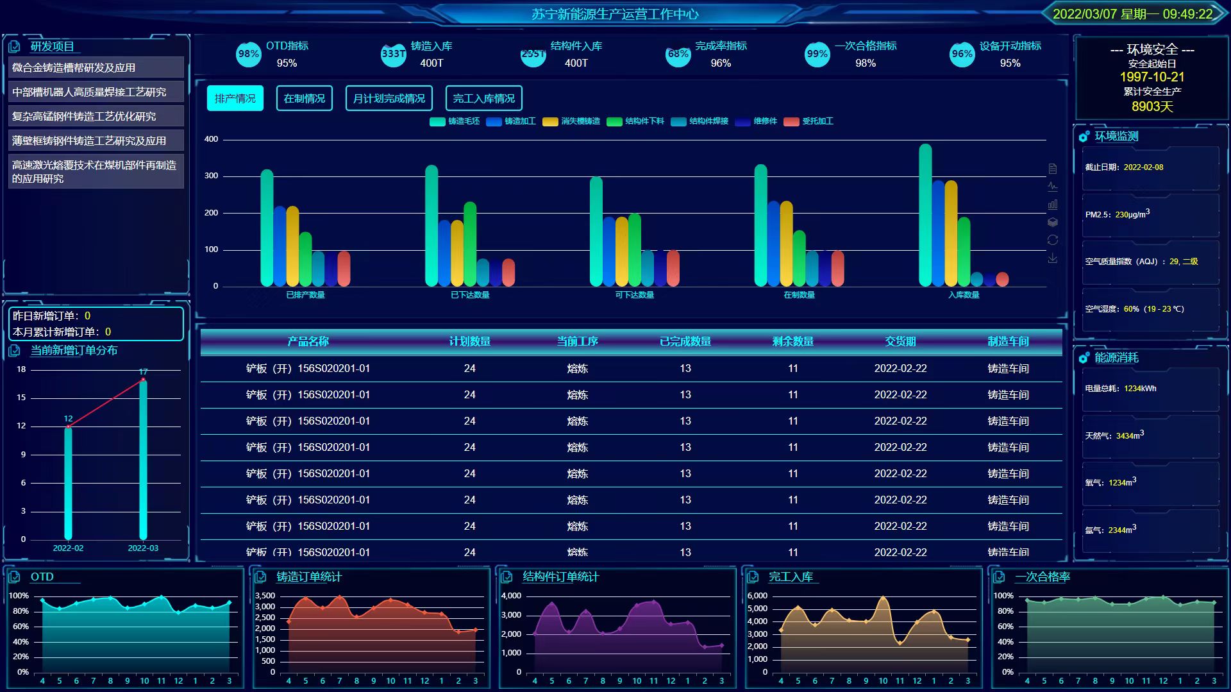The image size is (1231, 692).
Task: Click the 2022-03 order bar labeled 17
Action: (143, 459)
